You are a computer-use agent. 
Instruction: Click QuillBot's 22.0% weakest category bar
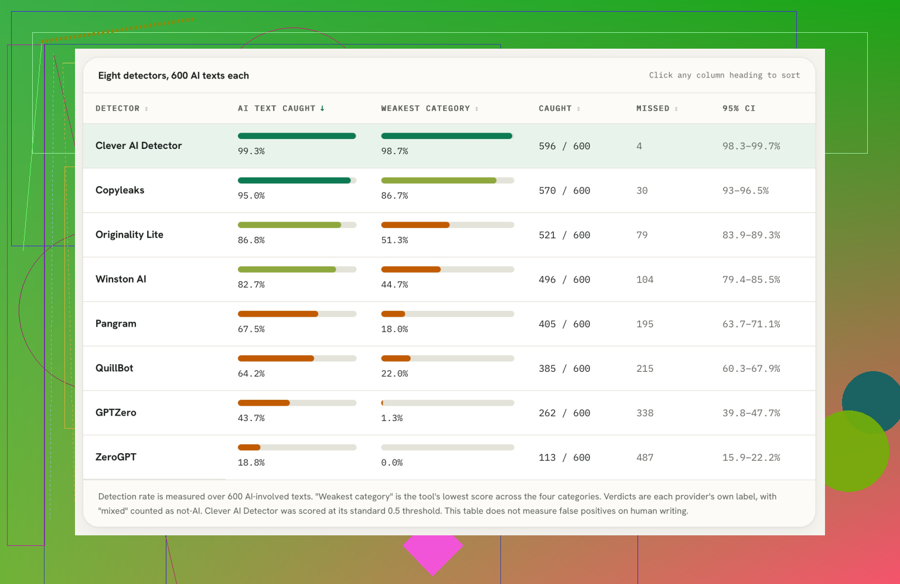pyautogui.click(x=448, y=358)
